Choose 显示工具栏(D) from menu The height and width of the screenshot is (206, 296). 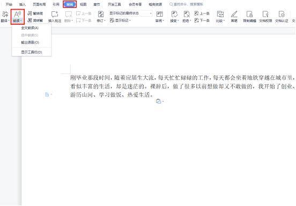31,52
